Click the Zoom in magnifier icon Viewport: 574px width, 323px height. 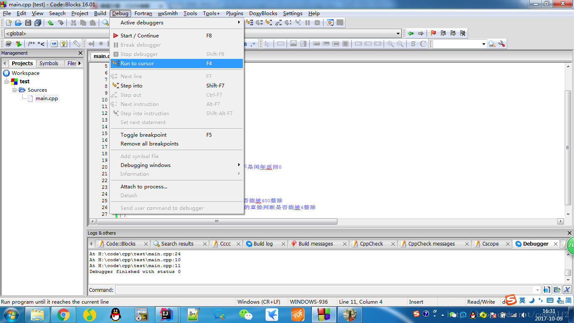pos(391,44)
